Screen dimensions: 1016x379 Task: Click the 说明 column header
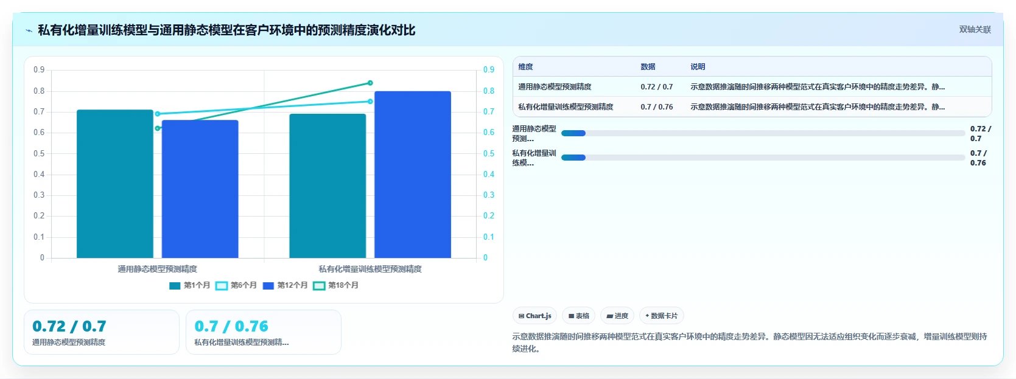(698, 67)
